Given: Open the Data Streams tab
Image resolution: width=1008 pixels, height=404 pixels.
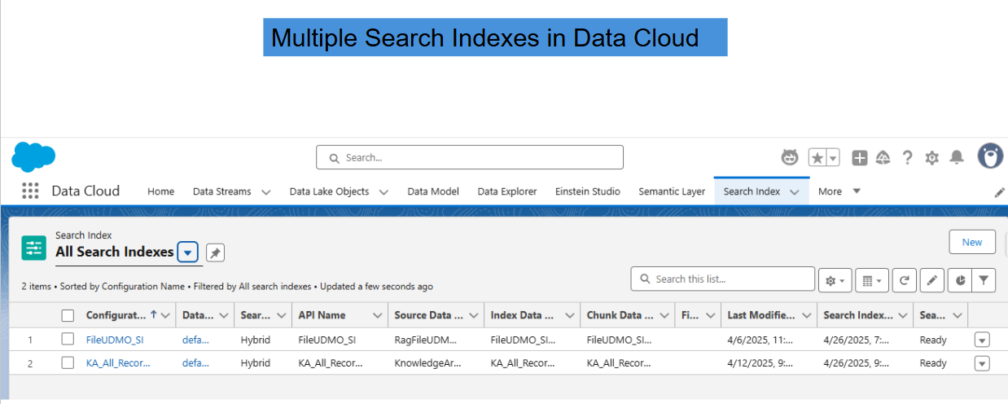Looking at the screenshot, I should click(x=221, y=191).
